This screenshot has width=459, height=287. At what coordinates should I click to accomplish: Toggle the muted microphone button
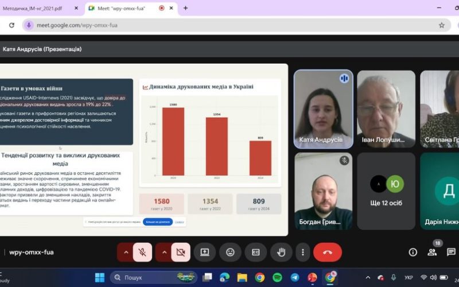[142, 252]
